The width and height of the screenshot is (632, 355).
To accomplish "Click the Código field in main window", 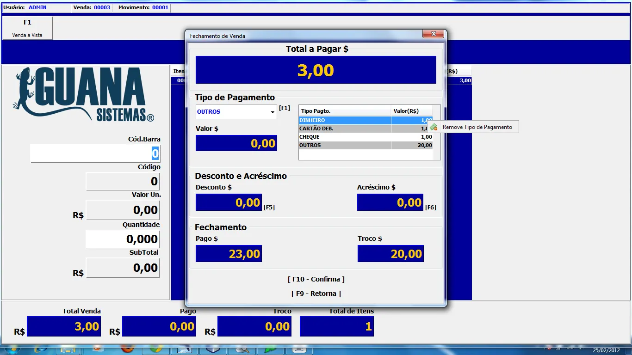I will (x=123, y=181).
